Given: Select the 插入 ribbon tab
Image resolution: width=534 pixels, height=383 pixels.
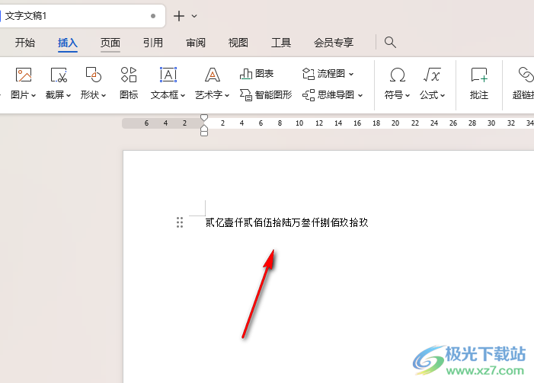Looking at the screenshot, I should pyautogui.click(x=68, y=43).
